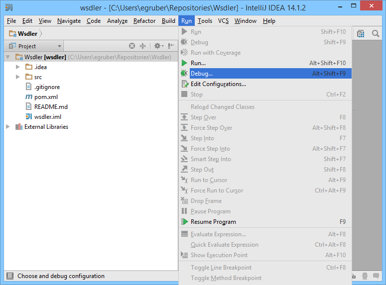386x285 pixels.
Task: Click the .gitignore file icon
Action: (x=29, y=87)
